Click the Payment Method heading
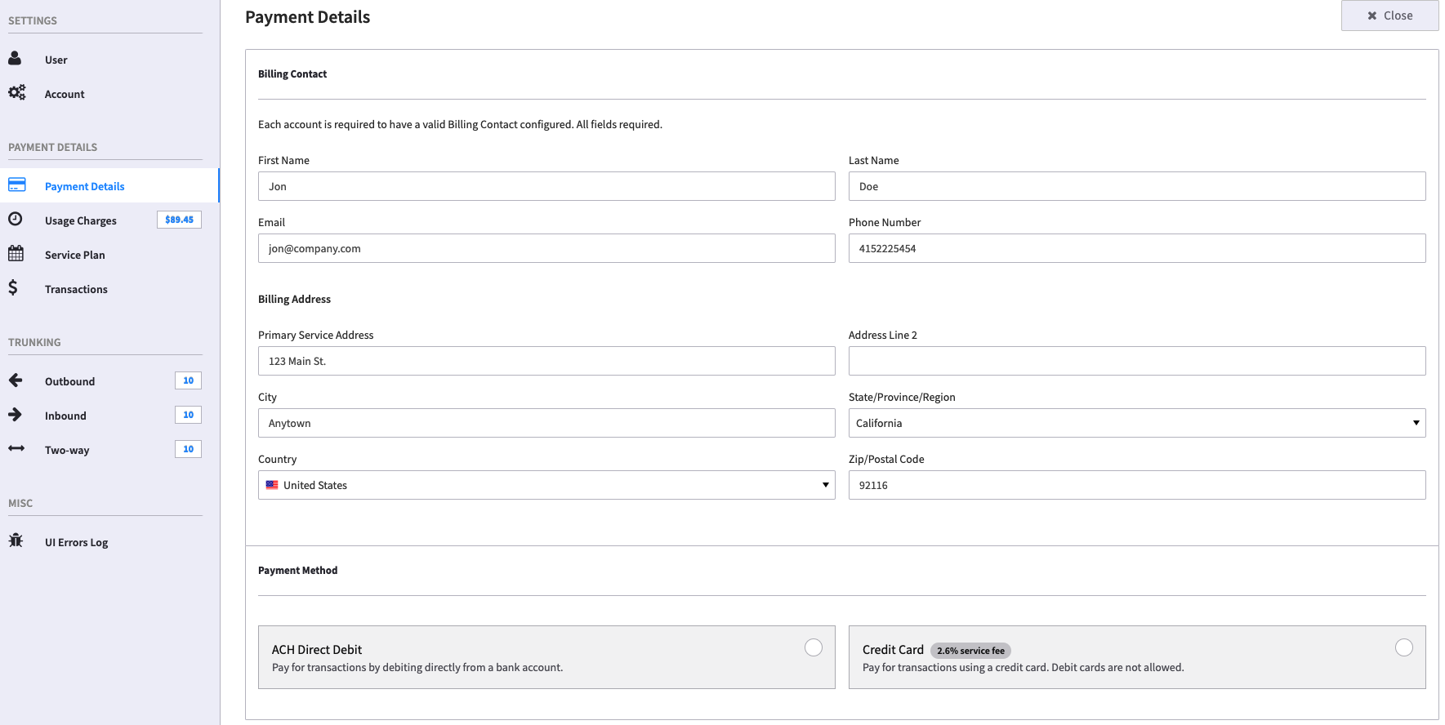 pyautogui.click(x=297, y=571)
